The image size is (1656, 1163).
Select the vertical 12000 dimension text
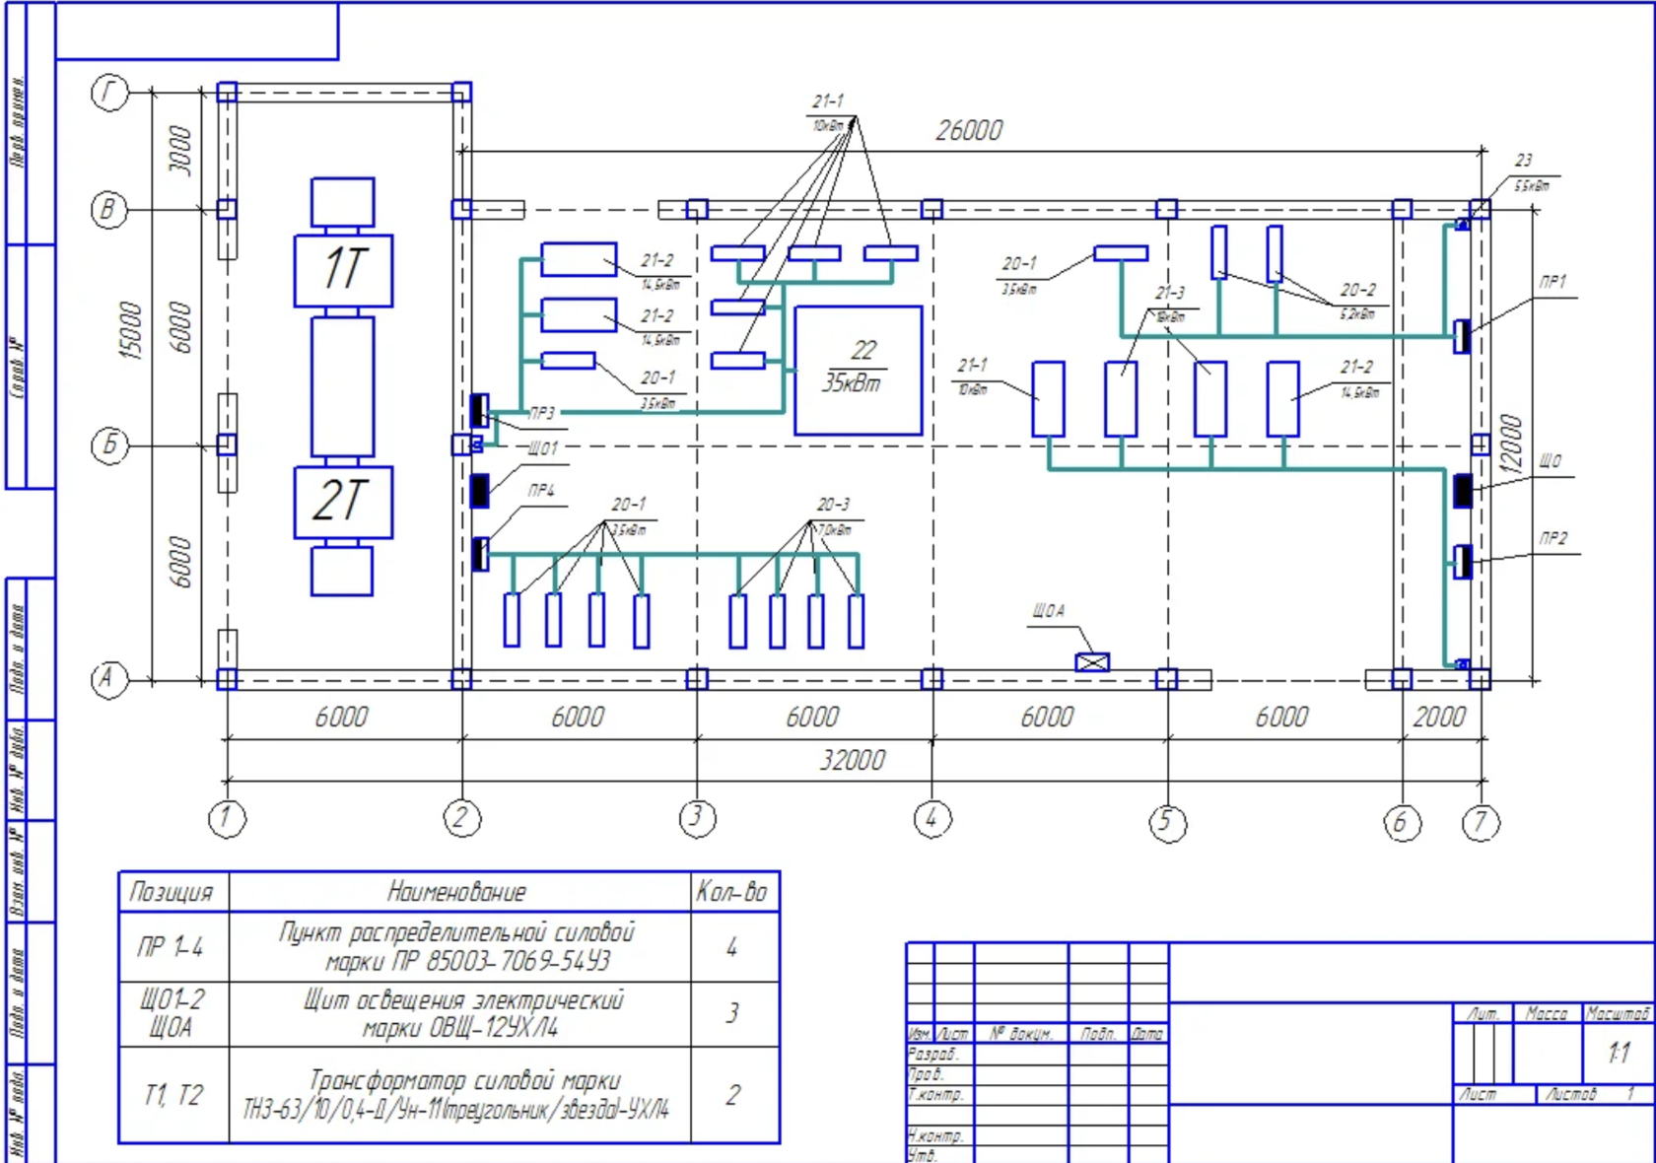pyautogui.click(x=1511, y=444)
